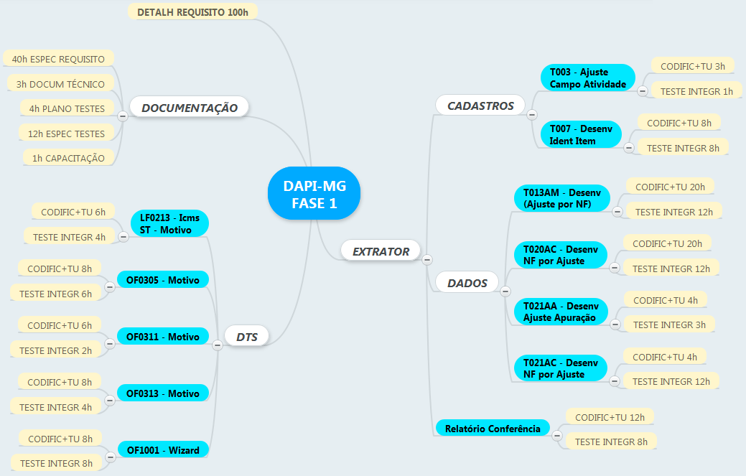Viewport: 746px width, 476px height.
Task: Select TESTE INTEGR 12h under T020AC
Action: click(x=671, y=269)
